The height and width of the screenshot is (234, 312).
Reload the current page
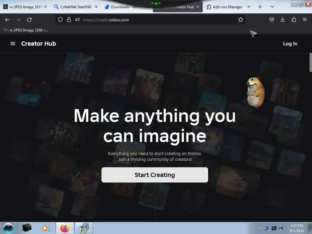coord(29,20)
